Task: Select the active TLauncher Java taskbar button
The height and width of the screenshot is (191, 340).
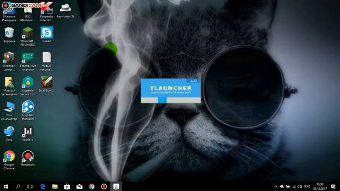Action: pyautogui.click(x=116, y=186)
